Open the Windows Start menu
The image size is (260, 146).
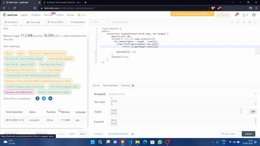[x=93, y=142]
